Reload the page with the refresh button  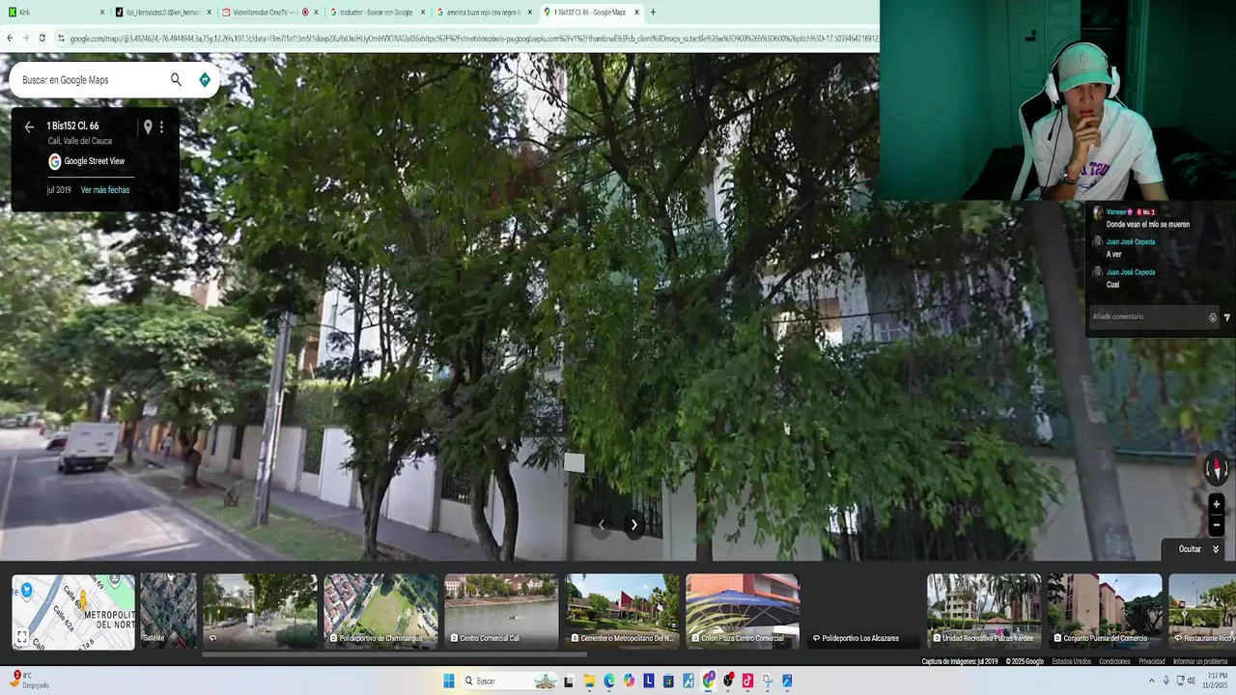click(42, 38)
